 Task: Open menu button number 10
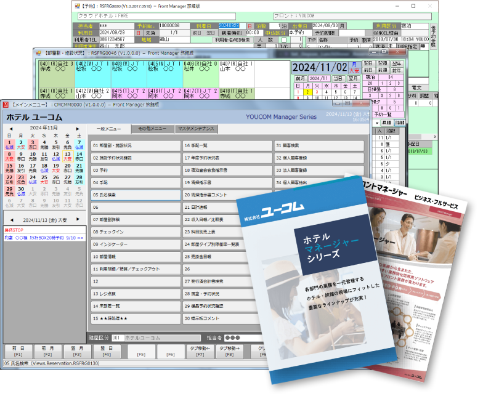tap(136, 256)
